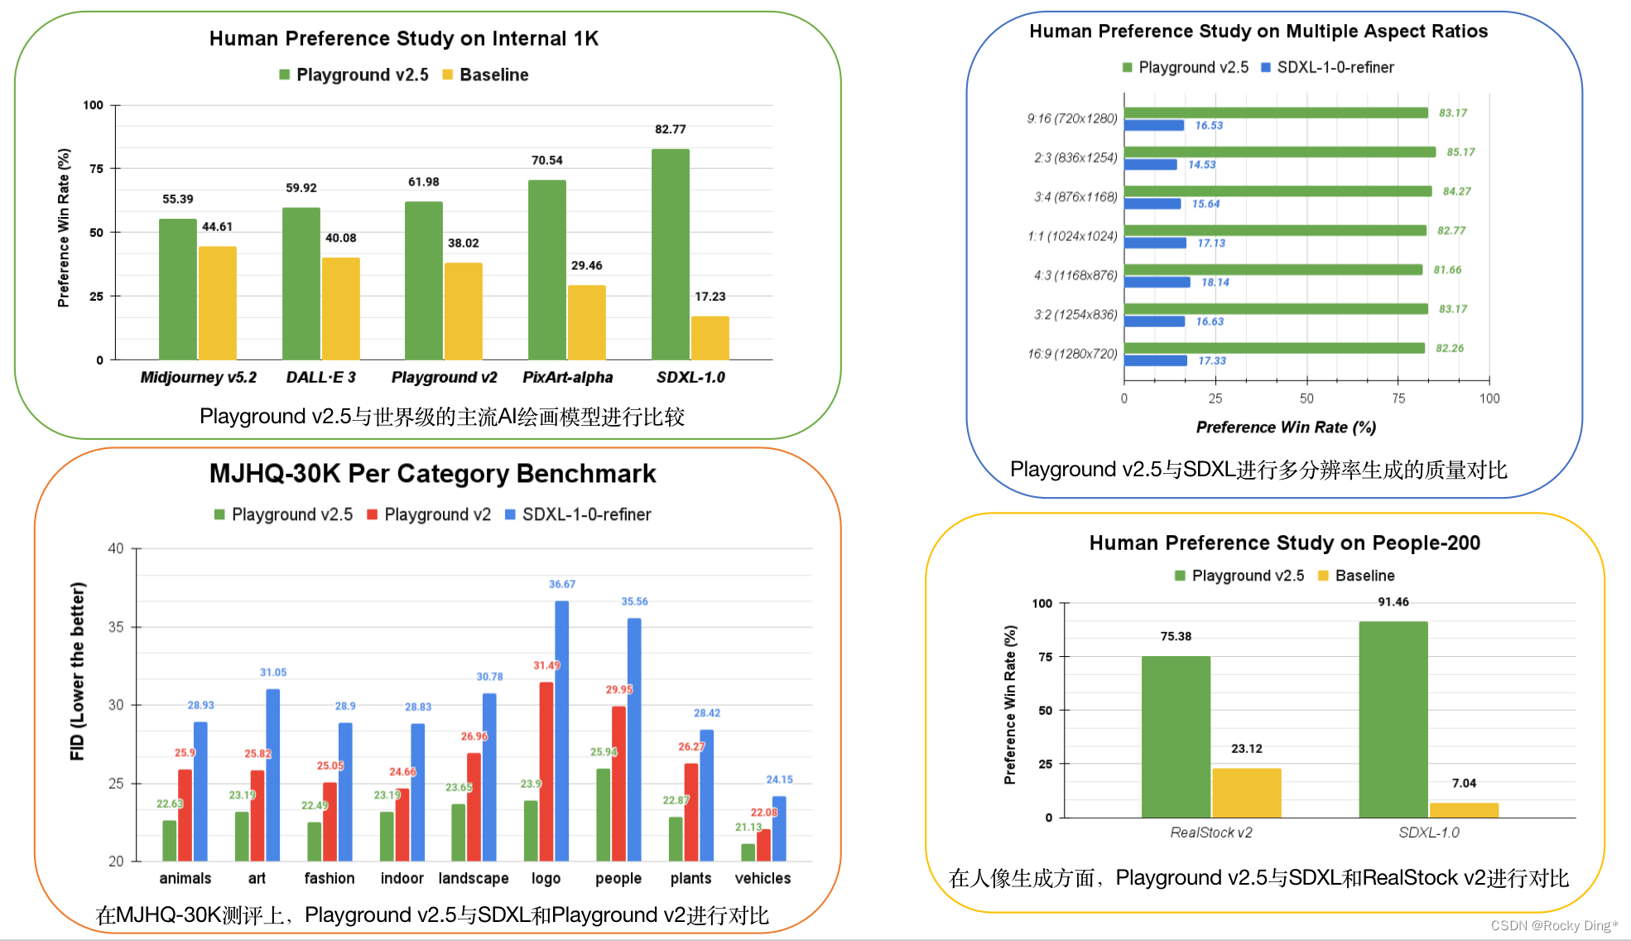Click the 70.54 value label
Viewport: 1631px width, 941px height.
[547, 160]
